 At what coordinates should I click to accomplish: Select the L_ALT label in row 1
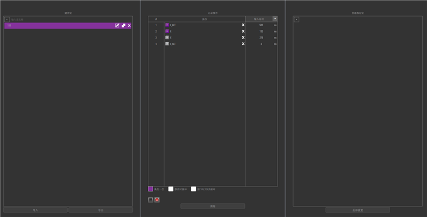(173, 25)
